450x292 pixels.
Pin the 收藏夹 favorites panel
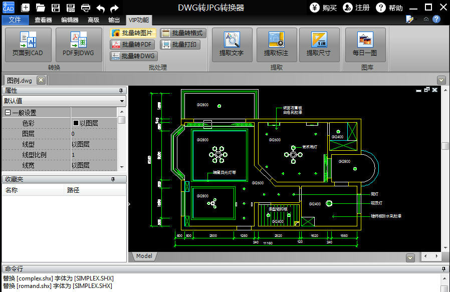(113, 179)
